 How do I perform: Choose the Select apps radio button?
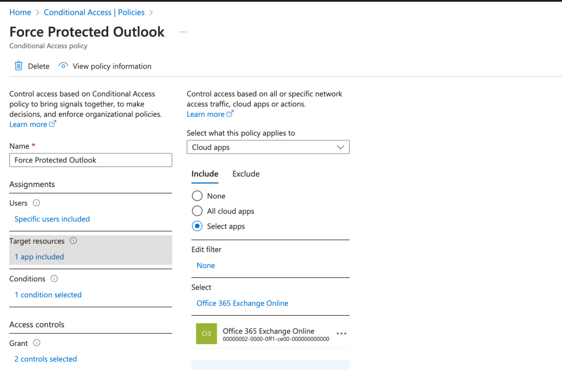click(197, 226)
